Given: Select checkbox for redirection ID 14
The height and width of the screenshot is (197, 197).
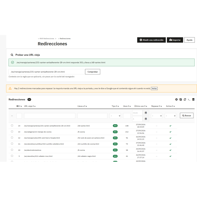Looking at the screenshot, I should (12, 126).
